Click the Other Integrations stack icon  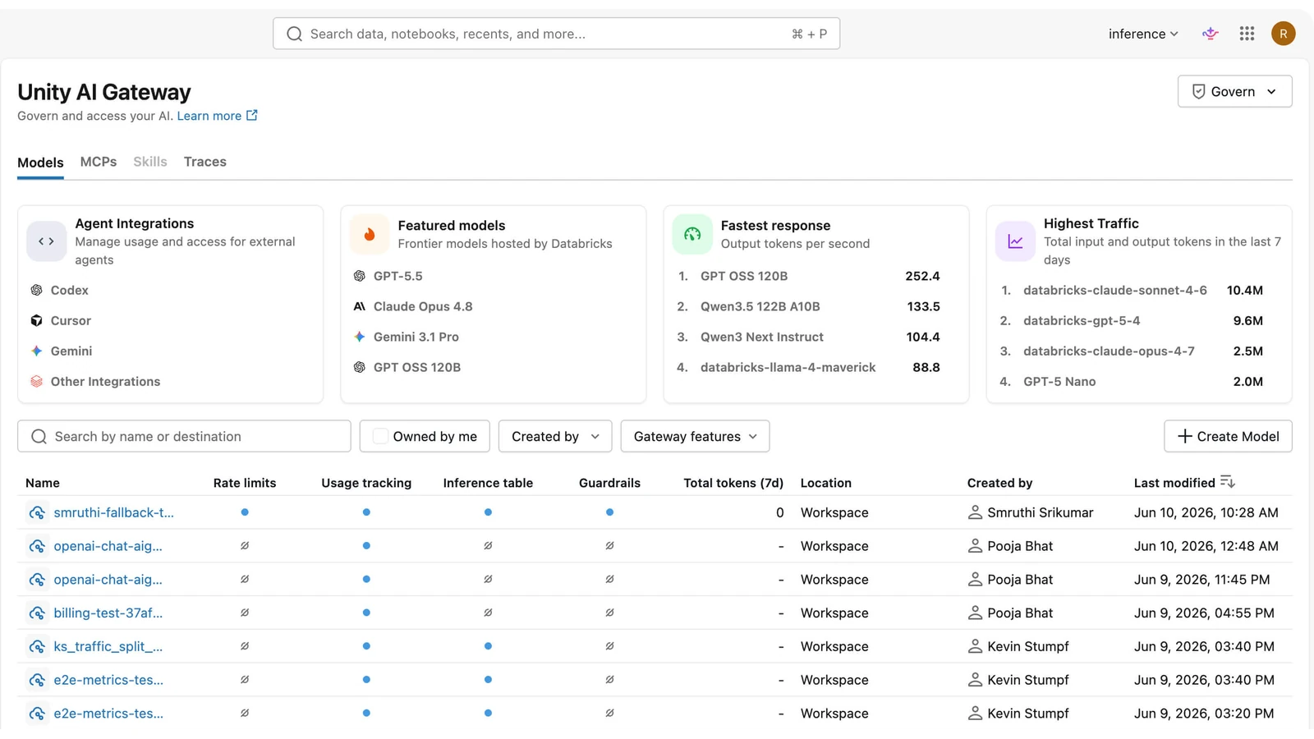click(x=36, y=382)
